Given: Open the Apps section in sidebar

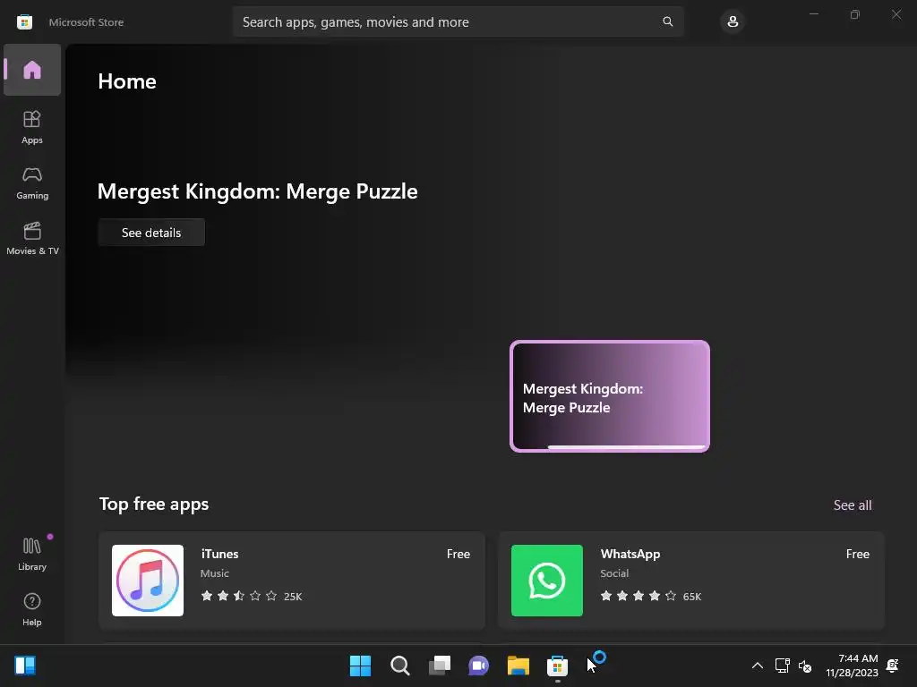Looking at the screenshot, I should tap(32, 127).
